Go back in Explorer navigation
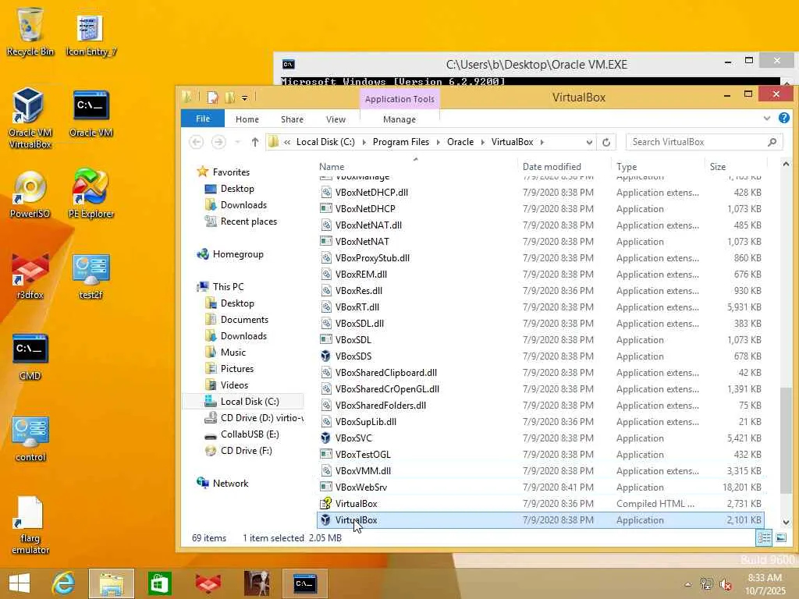This screenshot has width=799, height=599. (x=197, y=142)
